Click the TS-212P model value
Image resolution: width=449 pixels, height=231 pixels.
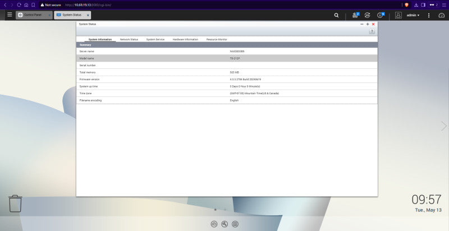[235, 58]
